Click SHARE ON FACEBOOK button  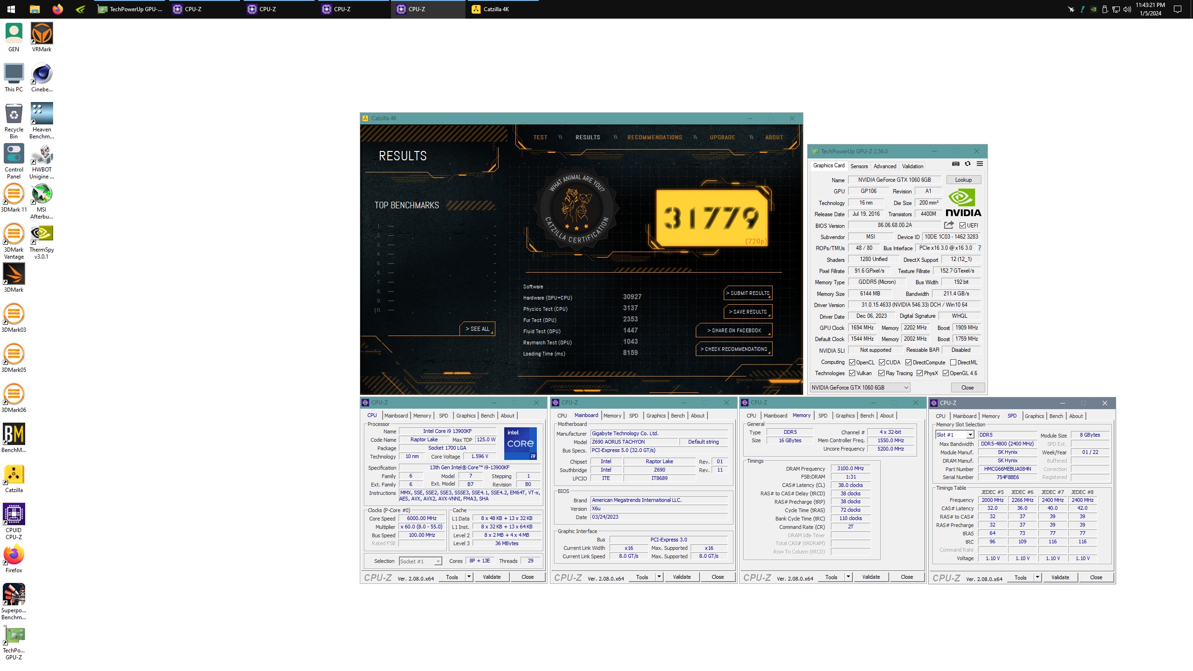[734, 330]
